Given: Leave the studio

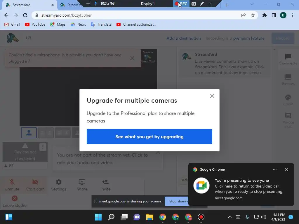Looking at the screenshot, I should (15, 201).
